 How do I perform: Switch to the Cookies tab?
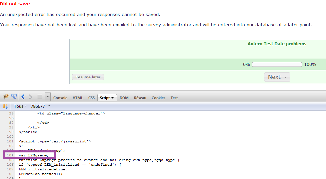coord(158,98)
